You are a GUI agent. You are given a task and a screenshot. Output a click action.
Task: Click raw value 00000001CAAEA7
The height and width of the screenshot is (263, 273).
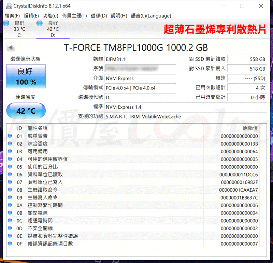point(239,190)
